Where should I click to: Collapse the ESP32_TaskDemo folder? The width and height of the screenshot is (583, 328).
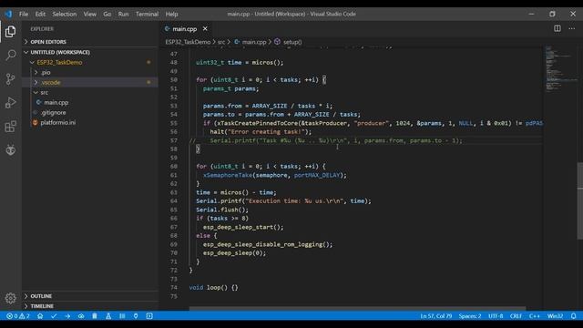point(90,62)
